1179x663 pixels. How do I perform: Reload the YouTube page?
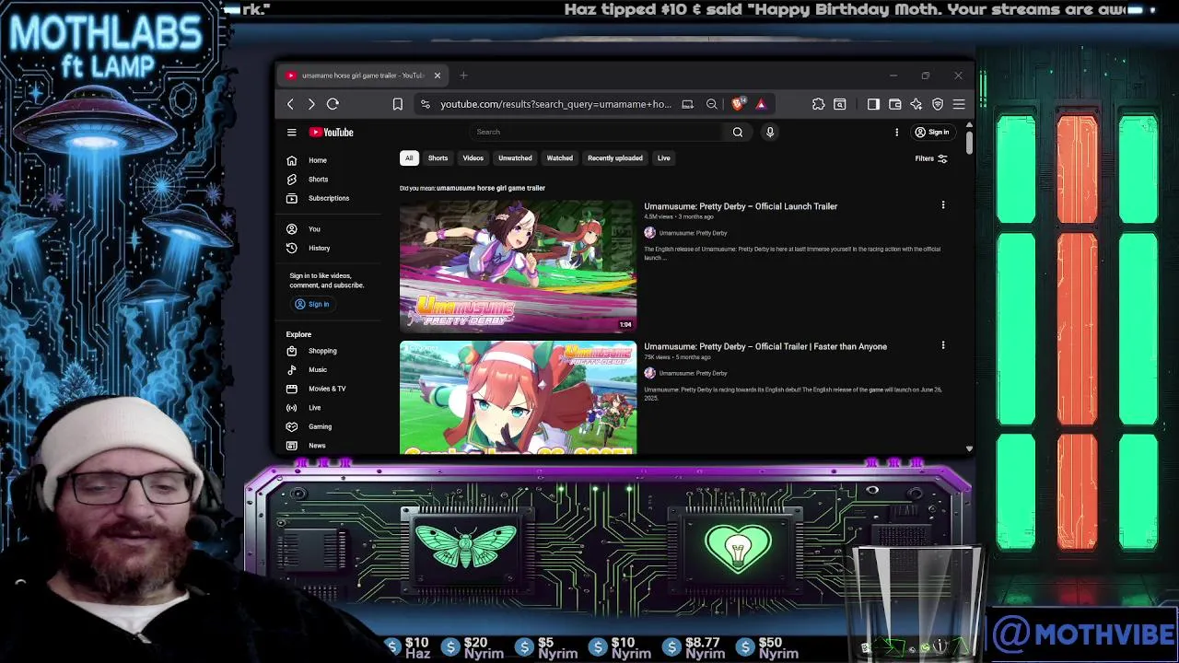[333, 104]
